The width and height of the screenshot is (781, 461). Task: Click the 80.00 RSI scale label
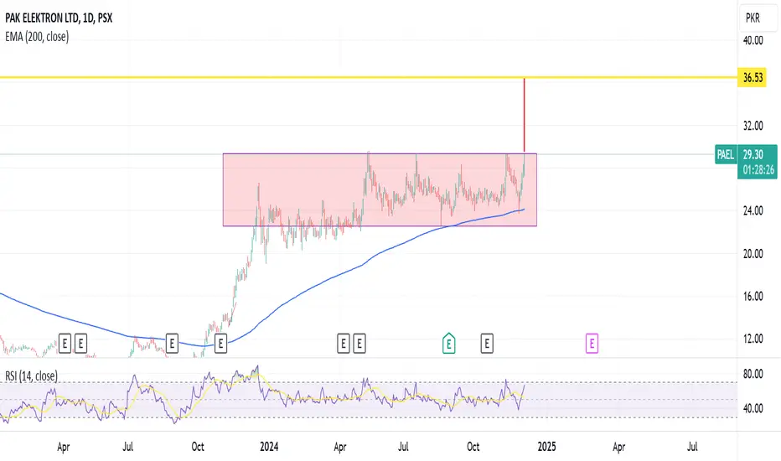(x=753, y=374)
